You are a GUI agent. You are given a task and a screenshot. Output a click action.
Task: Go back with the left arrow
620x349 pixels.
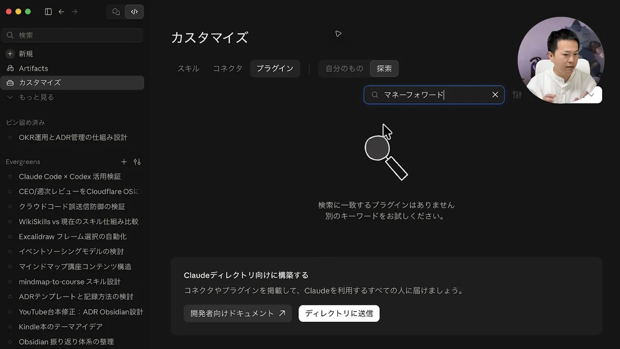(x=62, y=12)
